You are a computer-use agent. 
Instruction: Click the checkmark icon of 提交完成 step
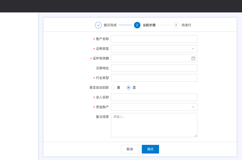coord(98,25)
